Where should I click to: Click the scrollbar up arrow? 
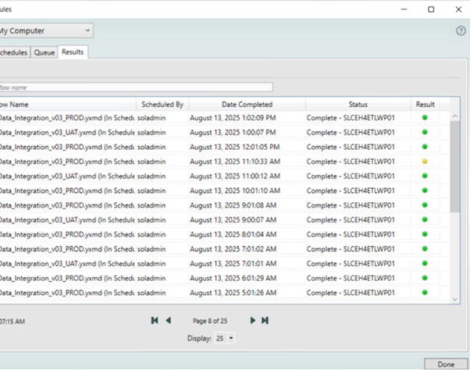click(454, 116)
